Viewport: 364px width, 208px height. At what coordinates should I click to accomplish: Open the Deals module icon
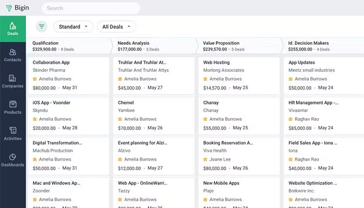13,26
